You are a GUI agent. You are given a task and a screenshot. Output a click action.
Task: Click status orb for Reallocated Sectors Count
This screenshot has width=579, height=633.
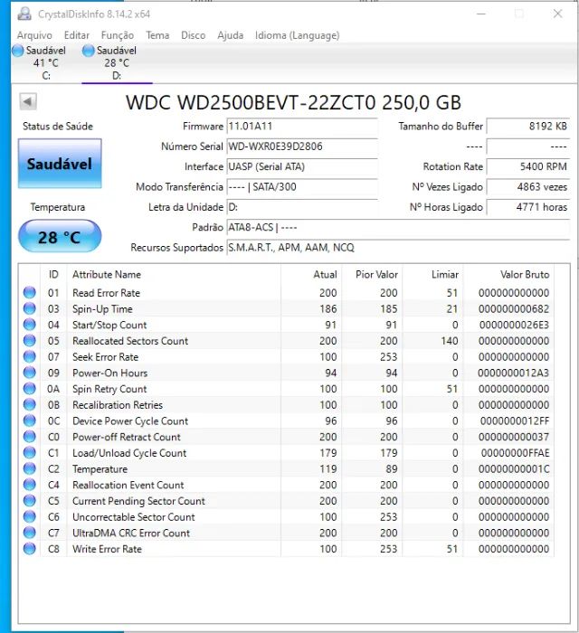point(30,340)
